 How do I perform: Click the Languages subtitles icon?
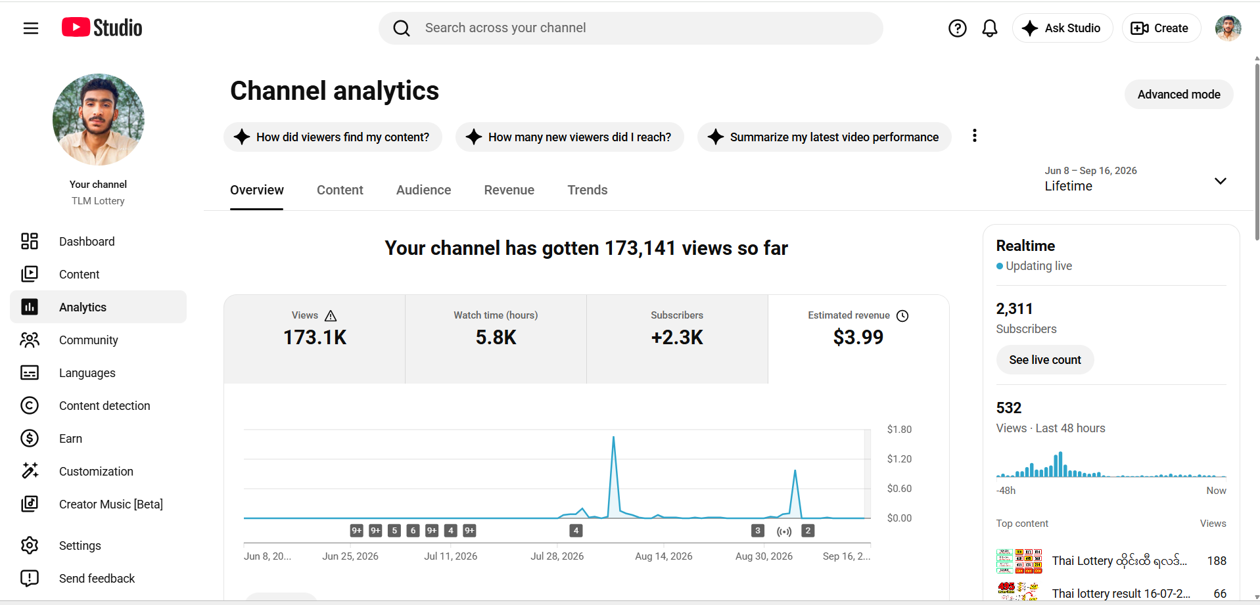click(x=30, y=372)
